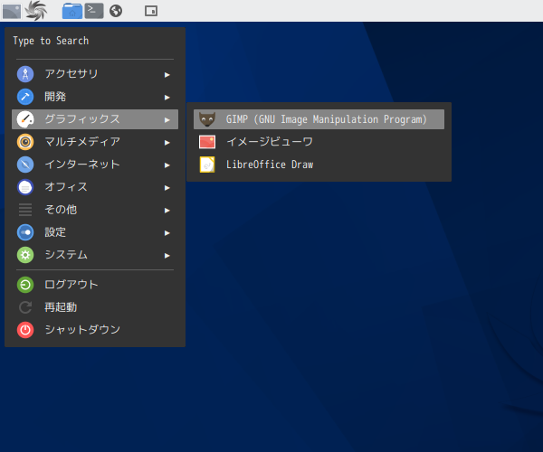Expand the アクセサリ submenu arrow

(167, 75)
